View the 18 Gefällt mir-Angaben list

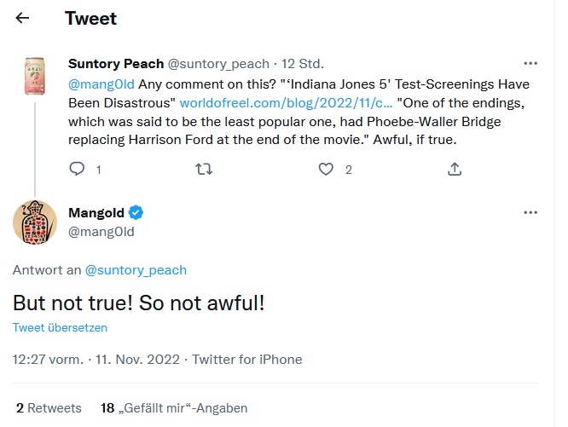(x=174, y=408)
